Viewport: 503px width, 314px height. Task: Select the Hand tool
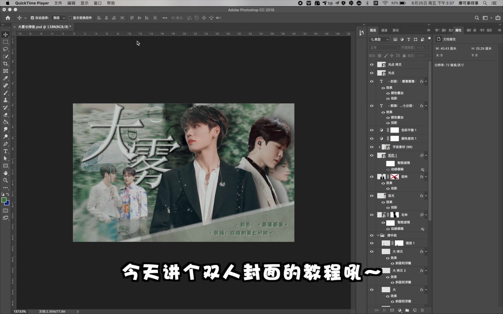(6, 173)
